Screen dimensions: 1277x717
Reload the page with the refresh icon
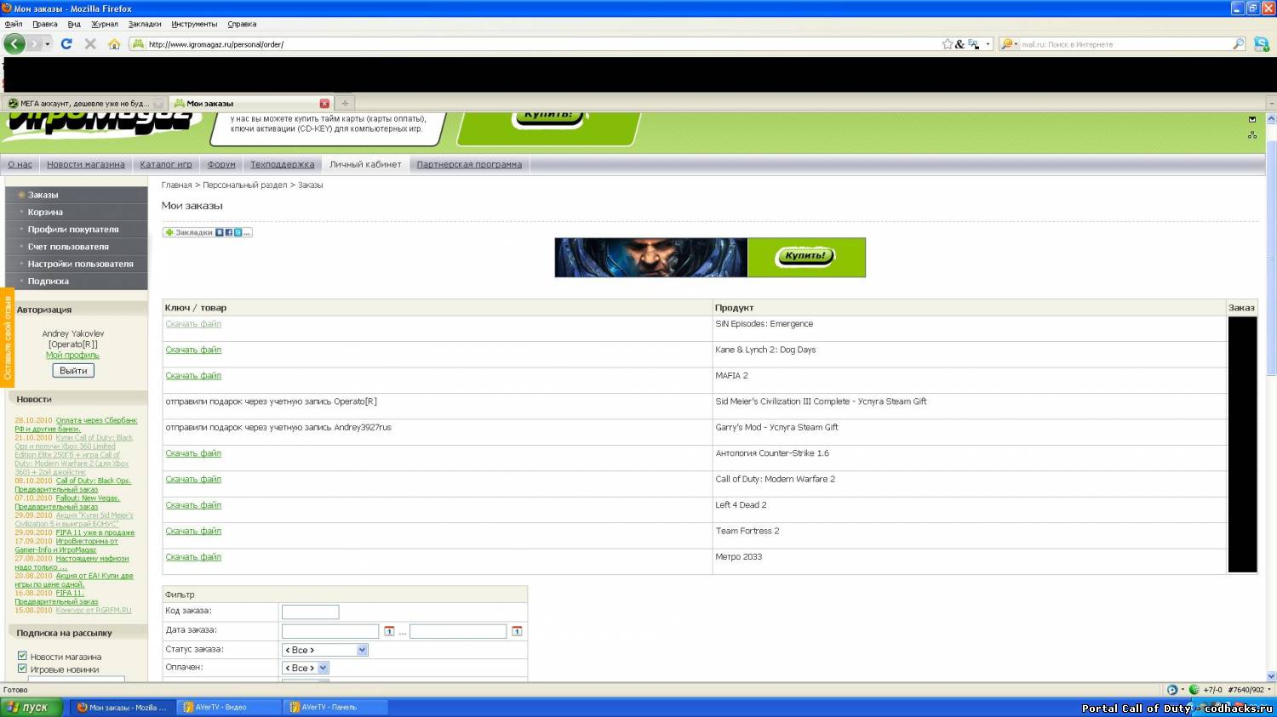[x=66, y=43]
